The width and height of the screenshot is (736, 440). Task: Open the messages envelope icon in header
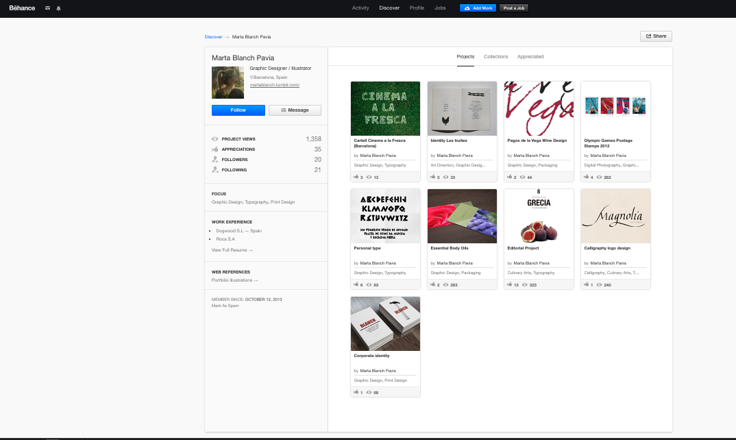(47, 8)
